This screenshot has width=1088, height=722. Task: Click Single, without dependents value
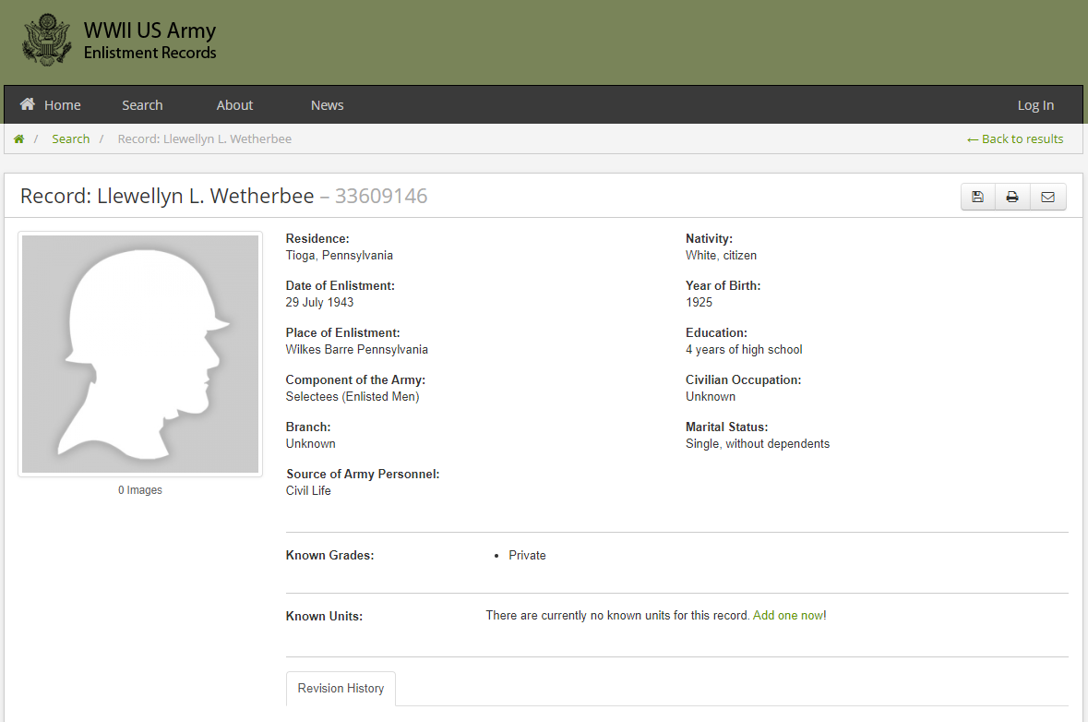coord(758,444)
